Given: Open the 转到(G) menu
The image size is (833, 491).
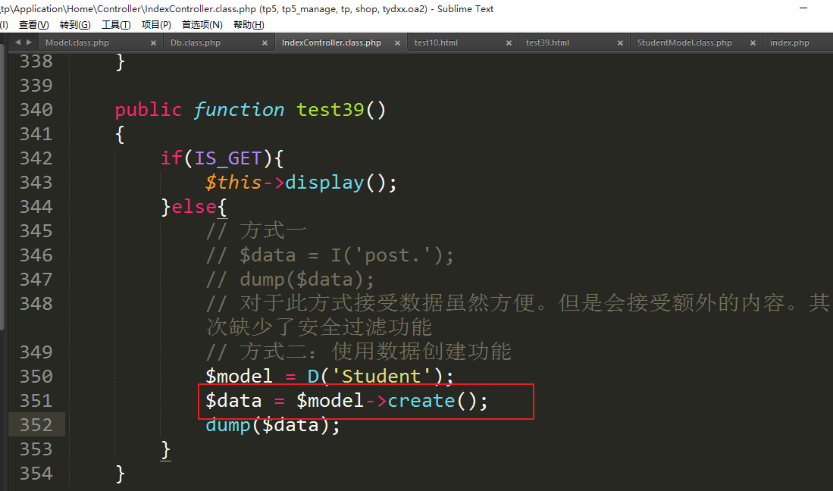Looking at the screenshot, I should [74, 25].
